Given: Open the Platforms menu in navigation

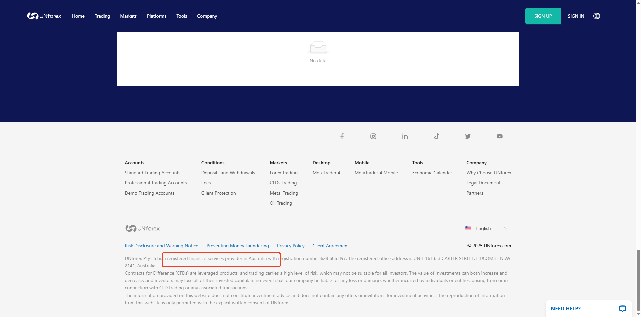Looking at the screenshot, I should point(157,16).
